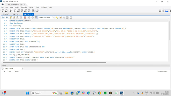The width and height of the screenshot is (171, 96).
Task: Open the Query menu
Action: pyautogui.click(x=17, y=7)
